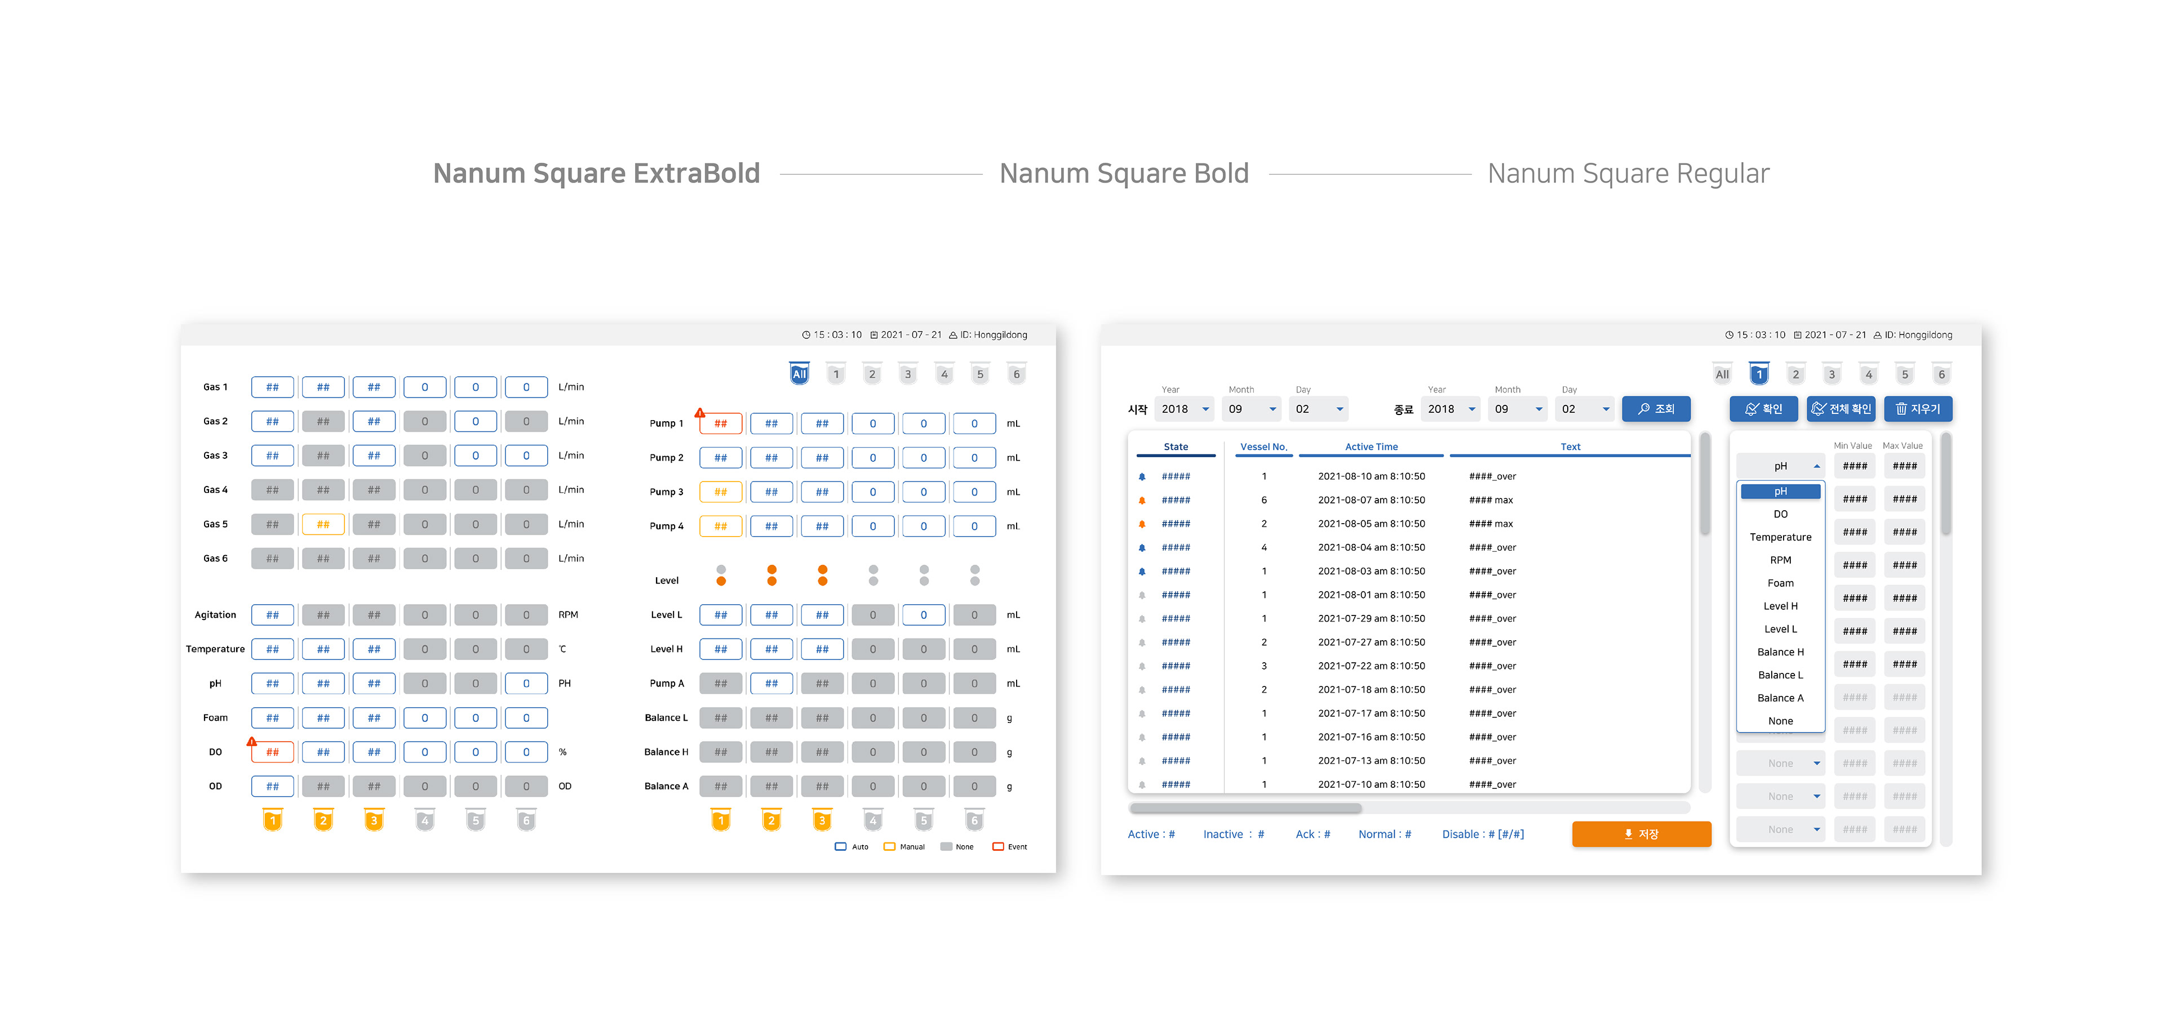Click gray beaker 6 icon below the OD row
Viewport: 2164px width, 1013px height.
point(527,820)
